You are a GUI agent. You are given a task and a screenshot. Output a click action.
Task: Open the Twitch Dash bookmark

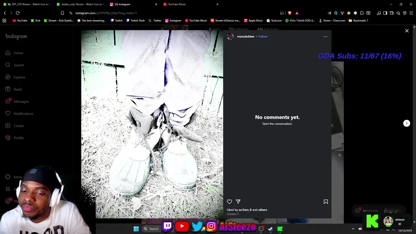(135, 20)
